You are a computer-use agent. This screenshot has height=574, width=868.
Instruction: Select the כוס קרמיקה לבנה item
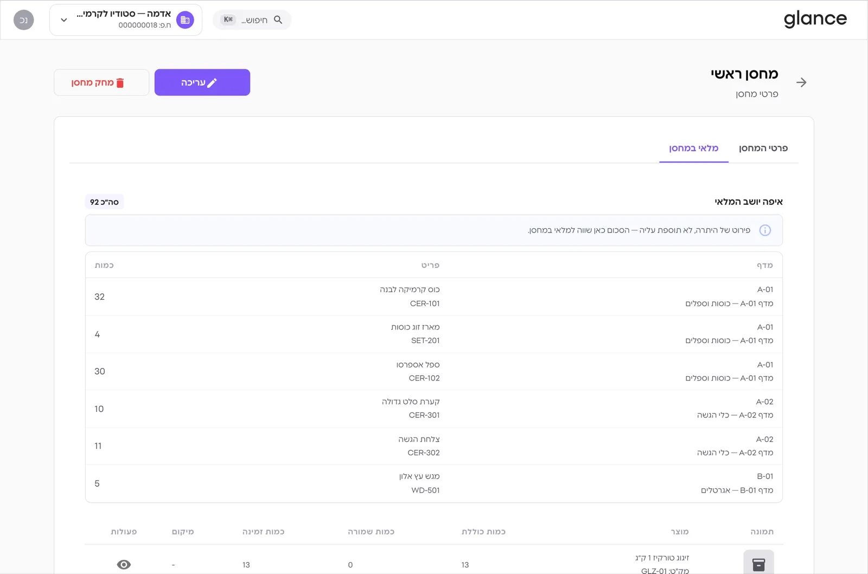tap(410, 289)
